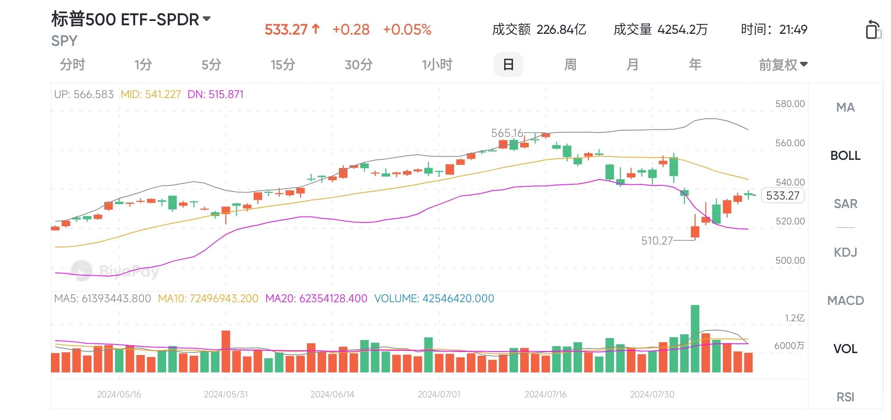Click the DN: 515.871 lower band label
Viewport: 891px width, 420px height.
(x=216, y=94)
